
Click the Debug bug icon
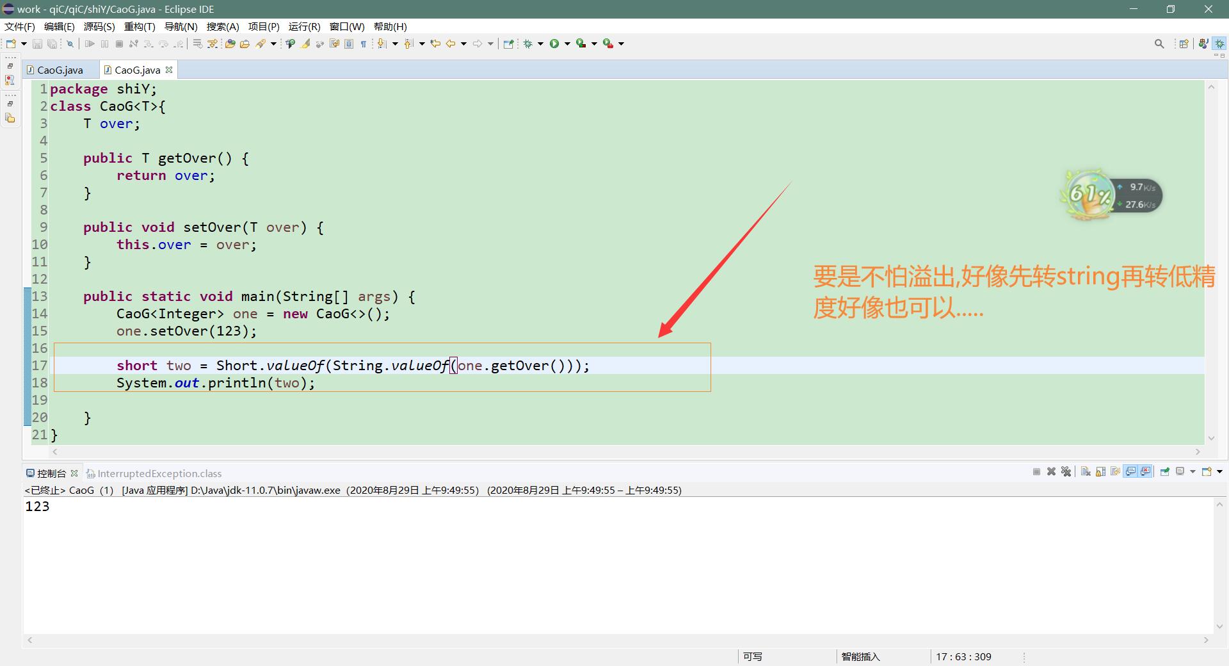click(x=527, y=44)
